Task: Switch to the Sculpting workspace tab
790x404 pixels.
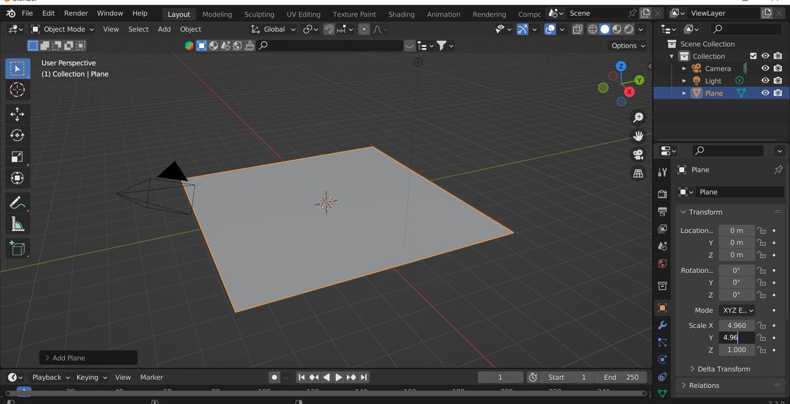Action: point(259,14)
